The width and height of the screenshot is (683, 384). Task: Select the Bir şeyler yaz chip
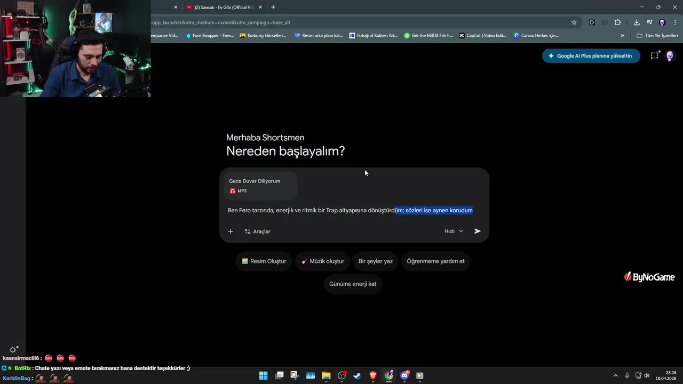[x=376, y=261]
